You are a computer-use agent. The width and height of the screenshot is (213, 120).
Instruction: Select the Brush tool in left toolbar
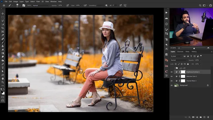3,42
